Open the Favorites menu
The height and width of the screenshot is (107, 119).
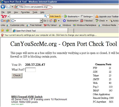[25, 12]
